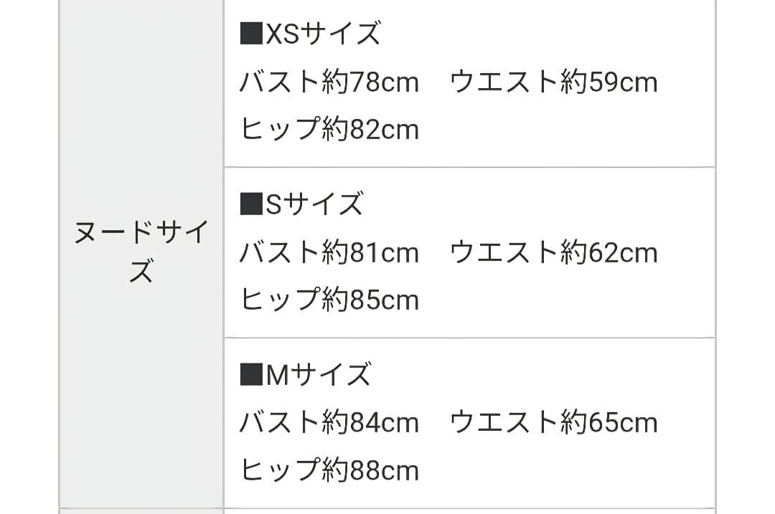Select the XSサイズ heading text
The width and height of the screenshot is (775, 514).
tap(322, 34)
